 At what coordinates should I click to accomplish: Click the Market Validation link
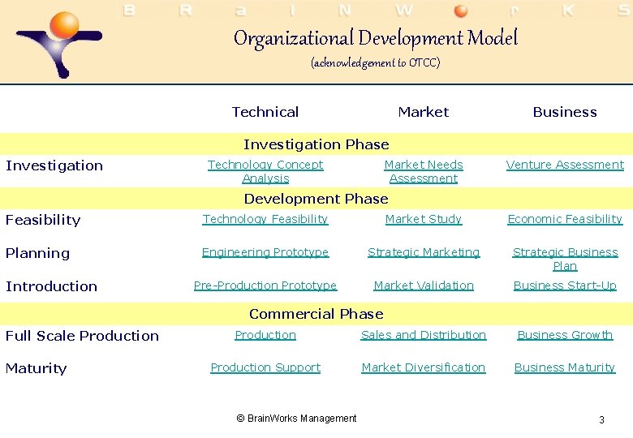coord(424,286)
